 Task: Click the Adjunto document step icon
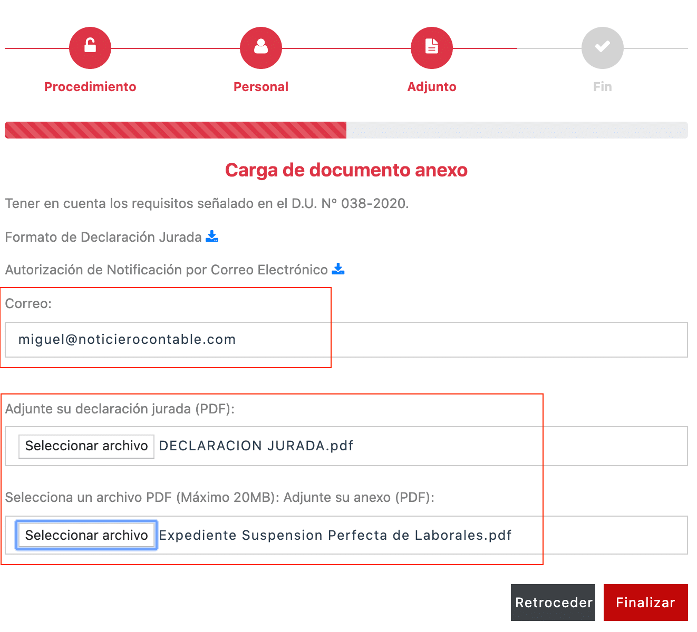tap(432, 48)
